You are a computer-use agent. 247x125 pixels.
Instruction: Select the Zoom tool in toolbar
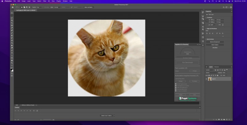12,63
